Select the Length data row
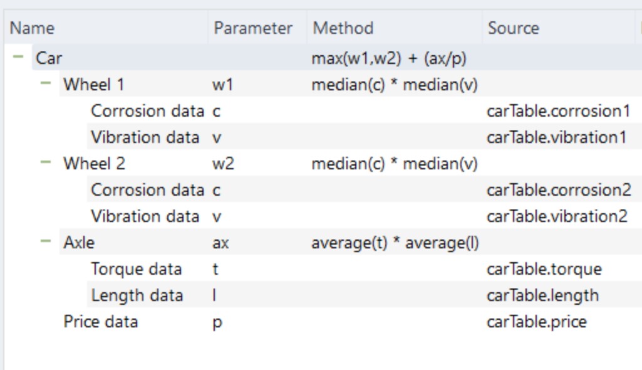642x370 pixels. [x=137, y=295]
